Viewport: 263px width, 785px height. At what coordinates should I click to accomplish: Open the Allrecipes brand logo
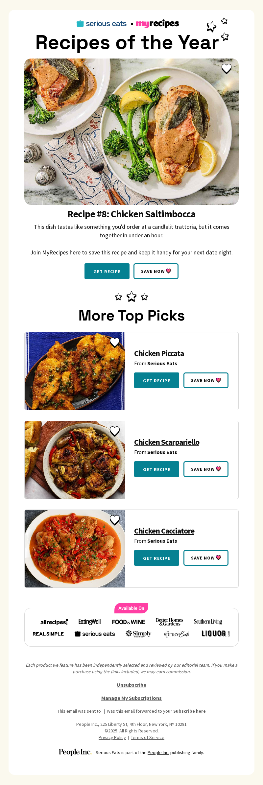click(x=54, y=622)
